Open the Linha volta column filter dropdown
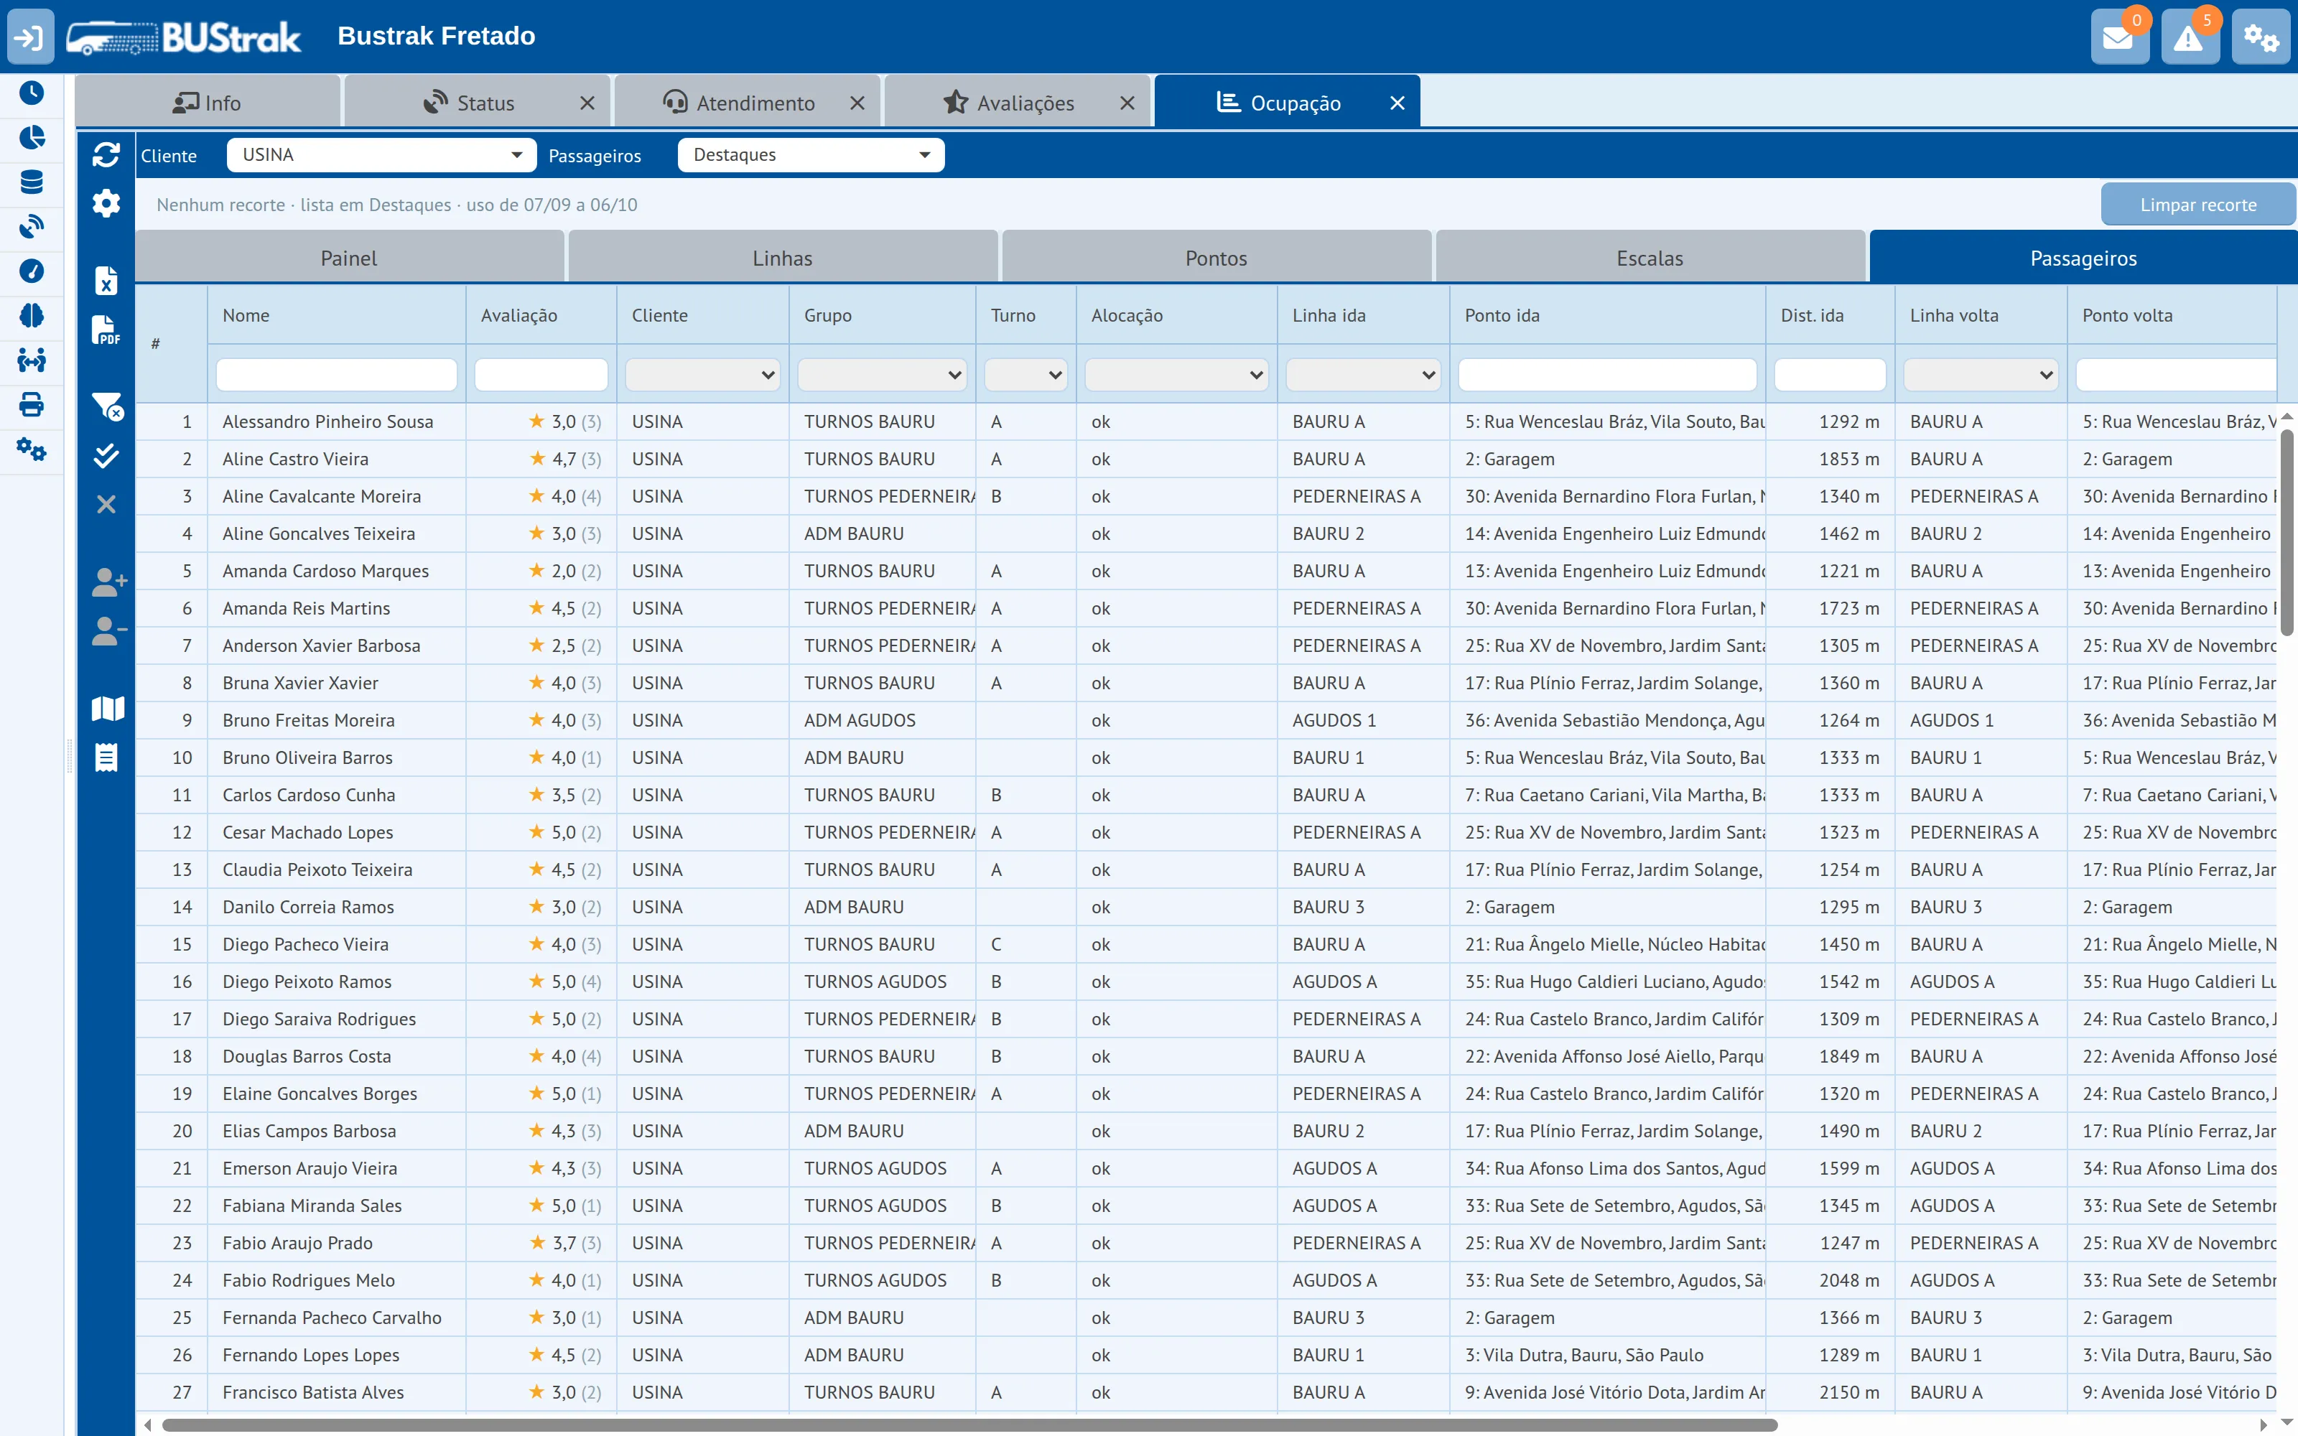Image resolution: width=2298 pixels, height=1436 pixels. (x=1981, y=375)
